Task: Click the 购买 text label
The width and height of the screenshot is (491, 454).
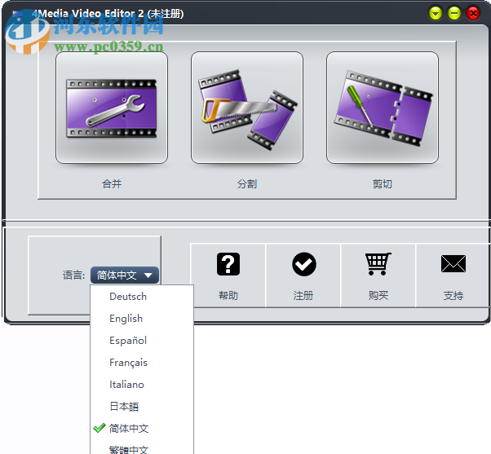Action: tap(378, 295)
